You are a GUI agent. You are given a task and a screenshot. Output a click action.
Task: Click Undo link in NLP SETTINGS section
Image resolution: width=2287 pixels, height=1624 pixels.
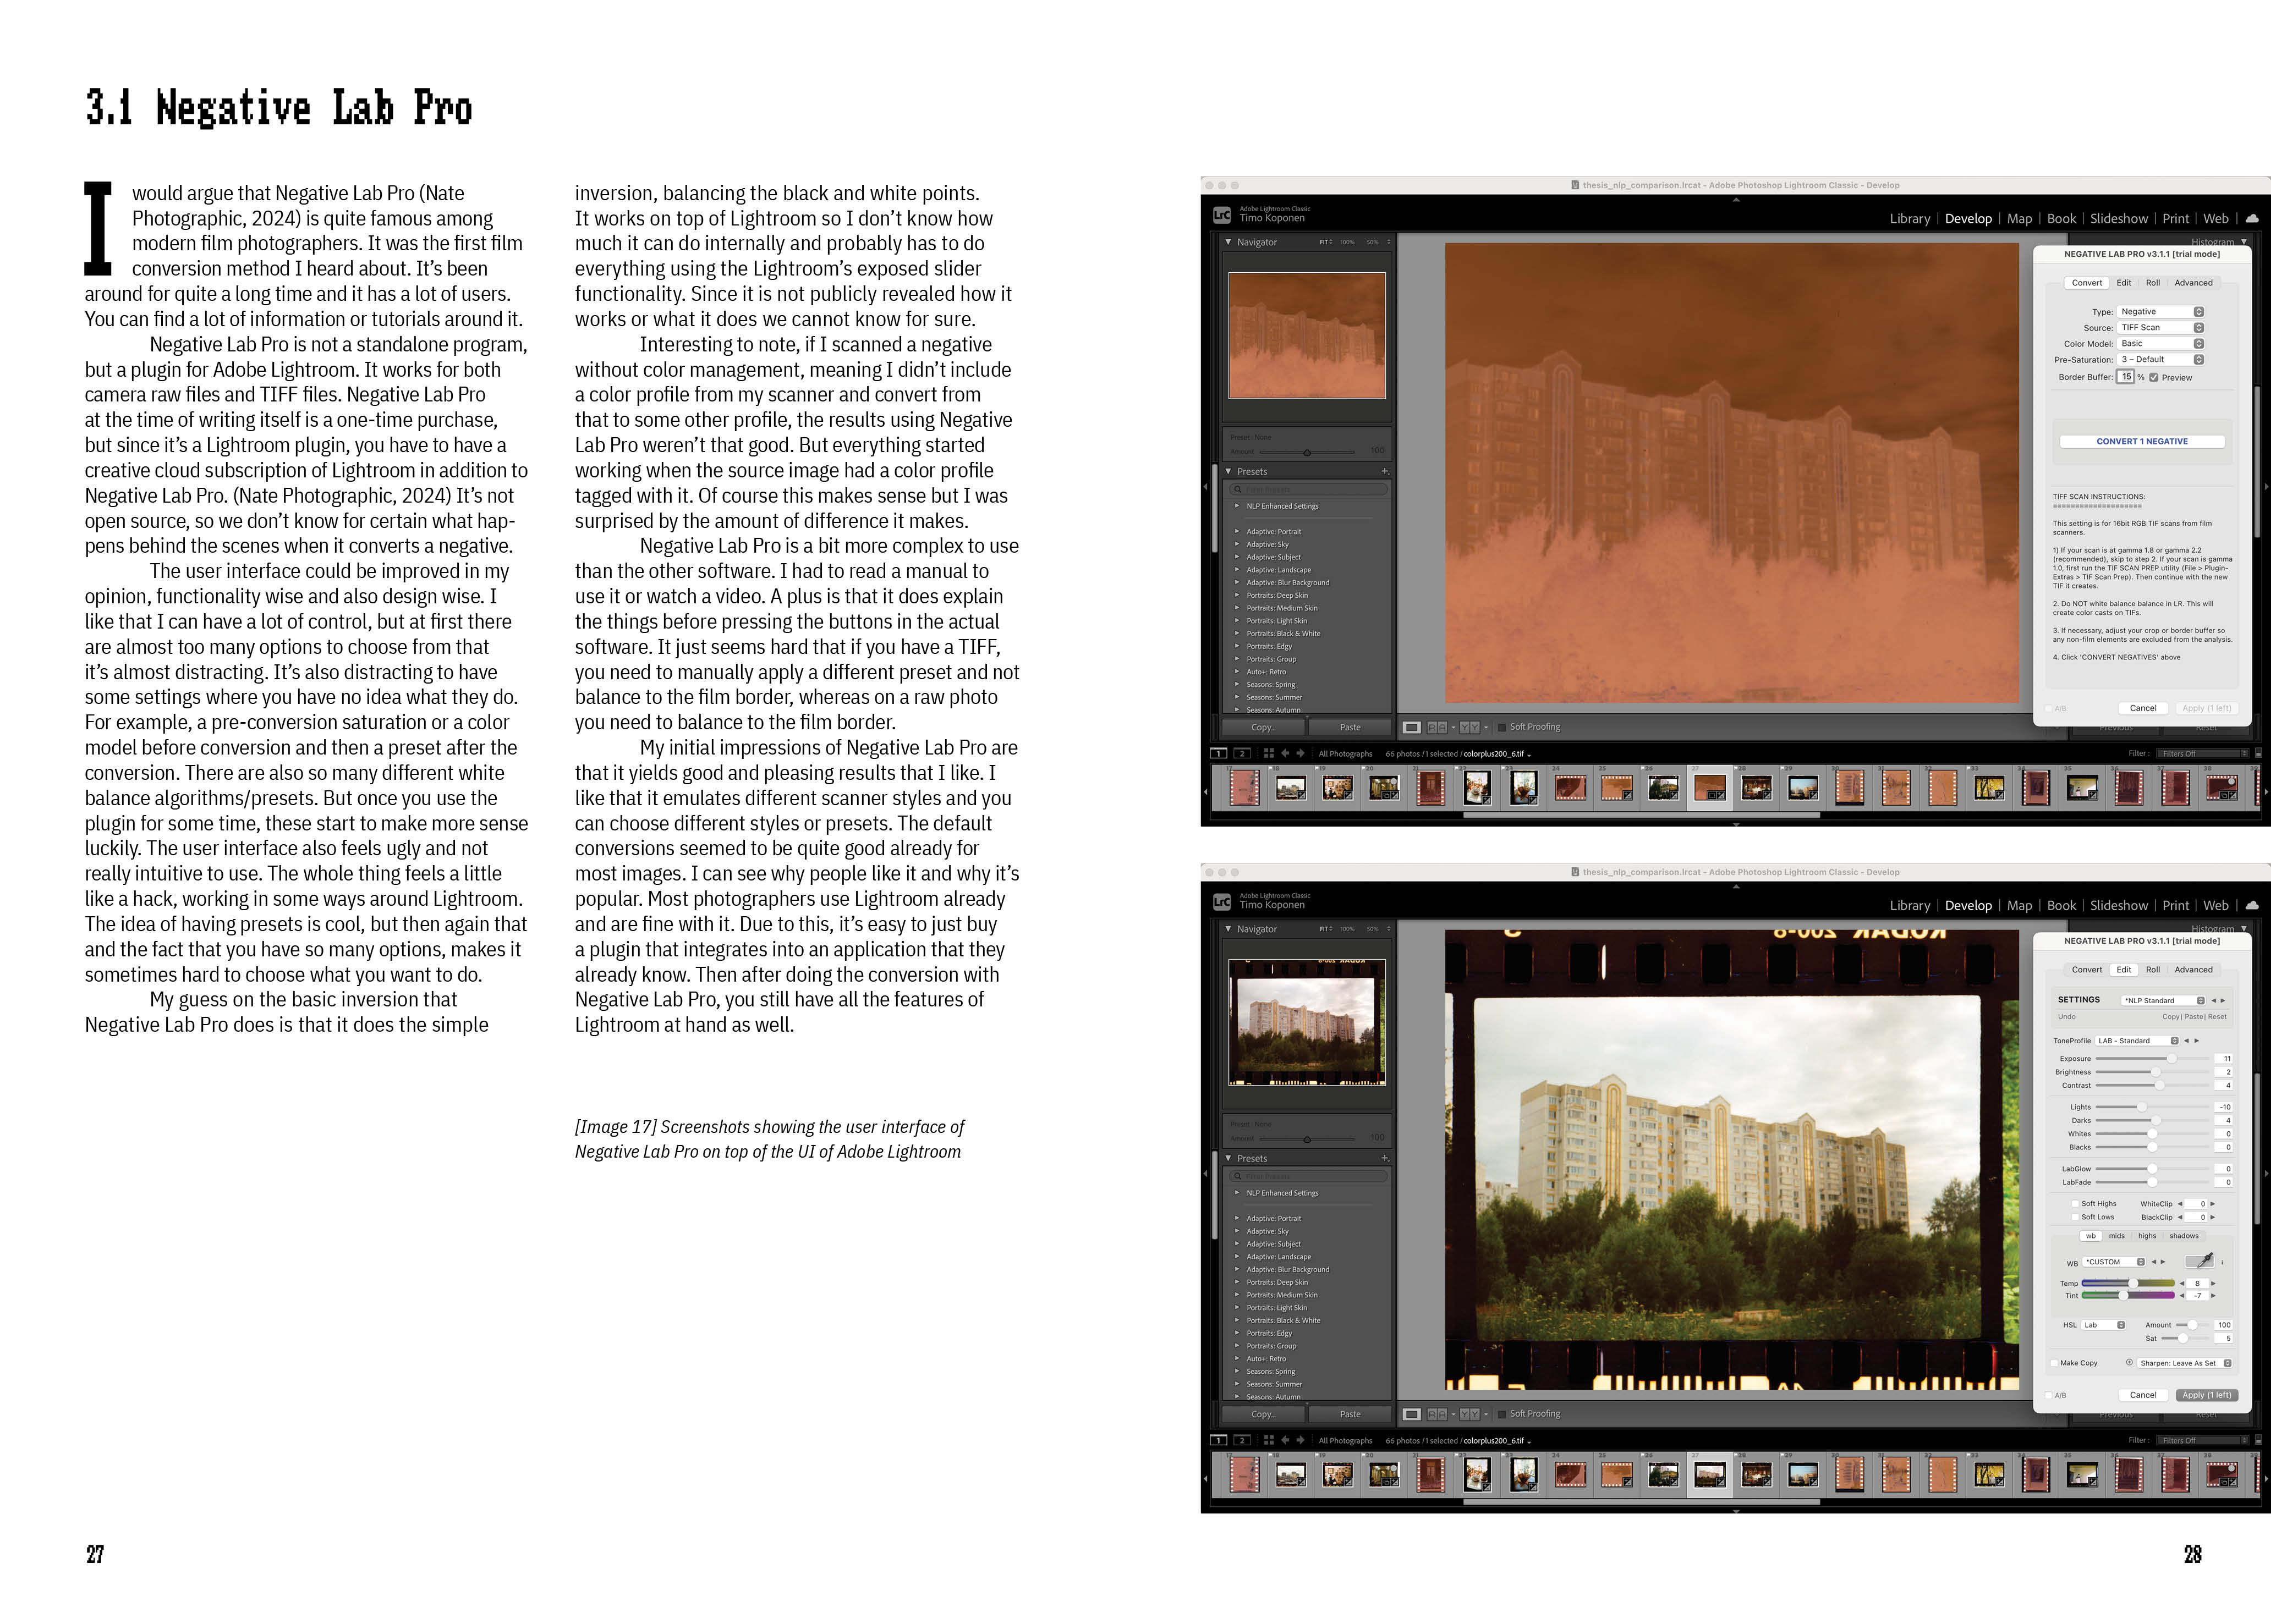tap(2067, 1017)
